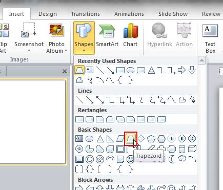Pick the Smiley Face shape
This screenshot has width=223, height=190.
130,159
